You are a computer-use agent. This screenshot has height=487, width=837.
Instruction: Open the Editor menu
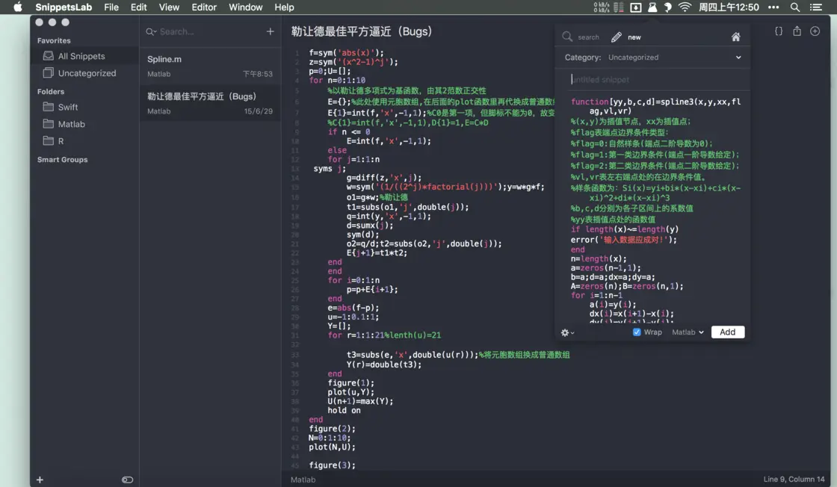tap(204, 7)
